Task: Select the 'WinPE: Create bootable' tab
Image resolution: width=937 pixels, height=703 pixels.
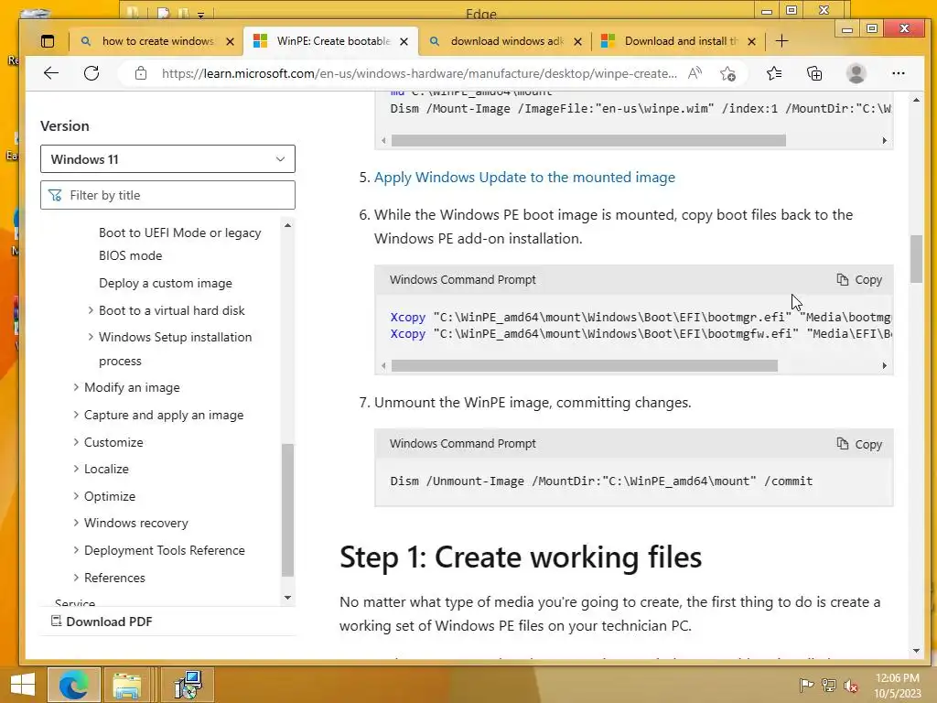Action: coord(332,41)
